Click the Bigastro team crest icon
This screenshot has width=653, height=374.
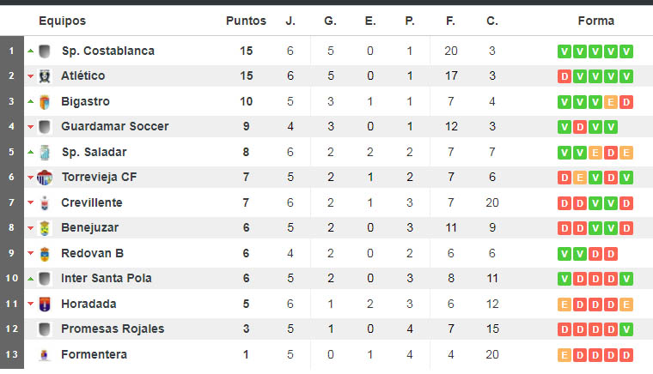click(x=45, y=102)
